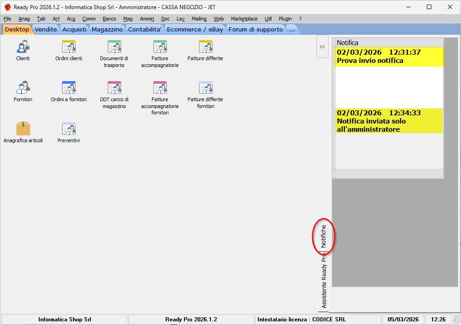Open Ordini a fornitori icon
The width and height of the screenshot is (461, 325).
coord(68,88)
